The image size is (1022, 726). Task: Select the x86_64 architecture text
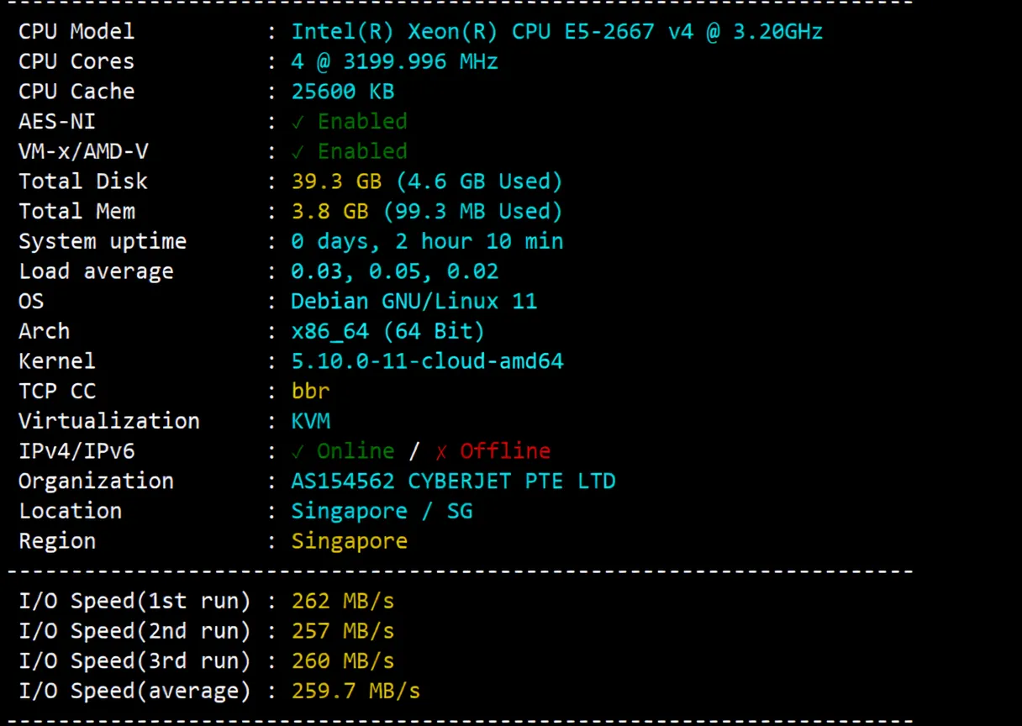coord(387,331)
